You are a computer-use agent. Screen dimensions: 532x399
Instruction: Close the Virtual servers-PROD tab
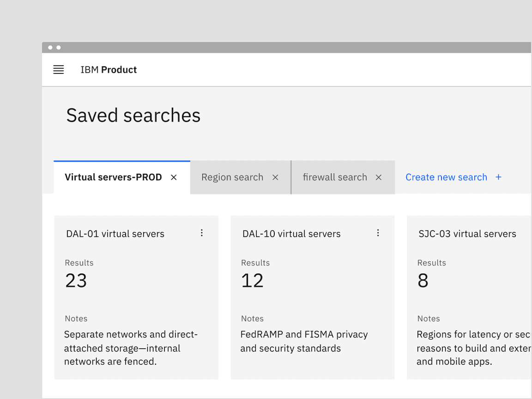click(x=174, y=177)
